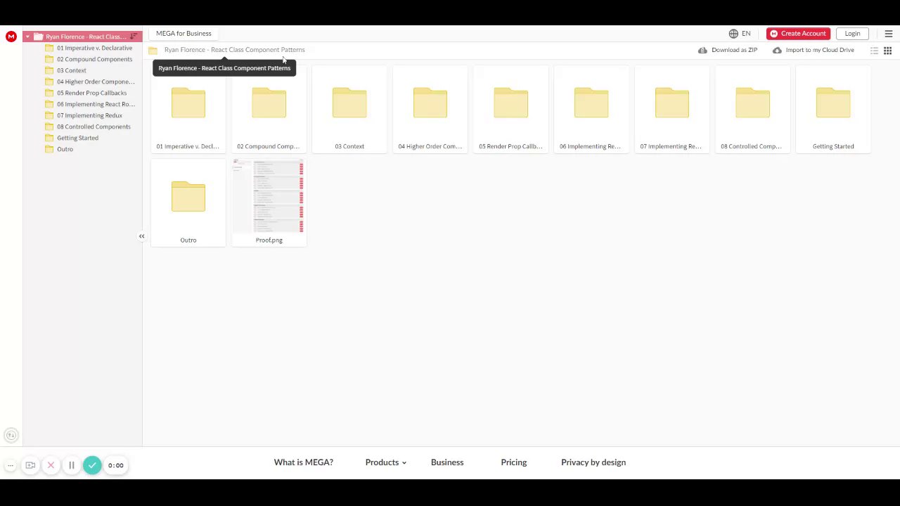Open the 03 Context folder tile
The width and height of the screenshot is (900, 506).
(x=349, y=110)
